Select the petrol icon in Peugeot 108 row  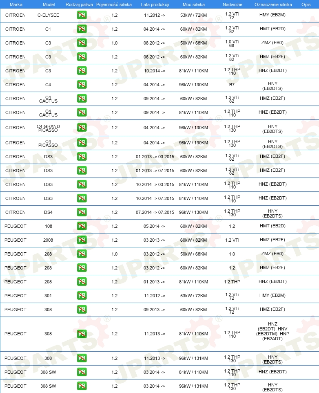coord(82,226)
